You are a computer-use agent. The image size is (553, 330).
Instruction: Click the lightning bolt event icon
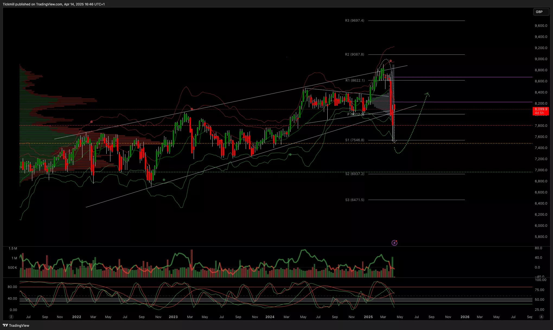pyautogui.click(x=394, y=243)
